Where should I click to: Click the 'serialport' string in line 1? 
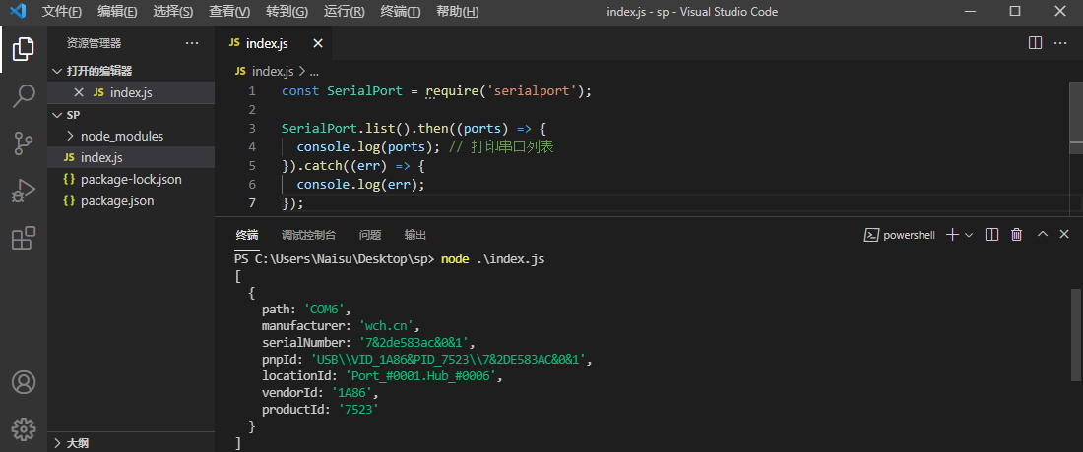pyautogui.click(x=532, y=91)
